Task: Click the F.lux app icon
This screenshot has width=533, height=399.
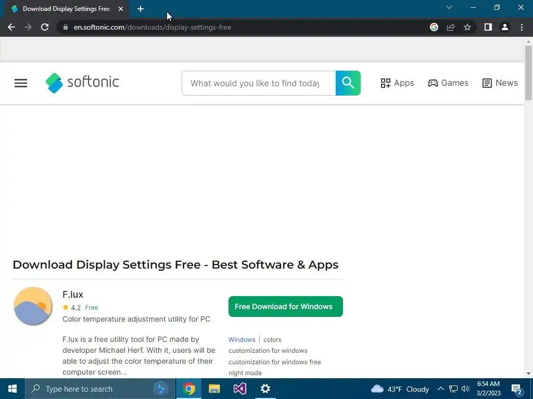Action: pos(33,306)
